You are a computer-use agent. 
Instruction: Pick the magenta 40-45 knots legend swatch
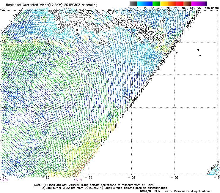[x=195, y=4]
